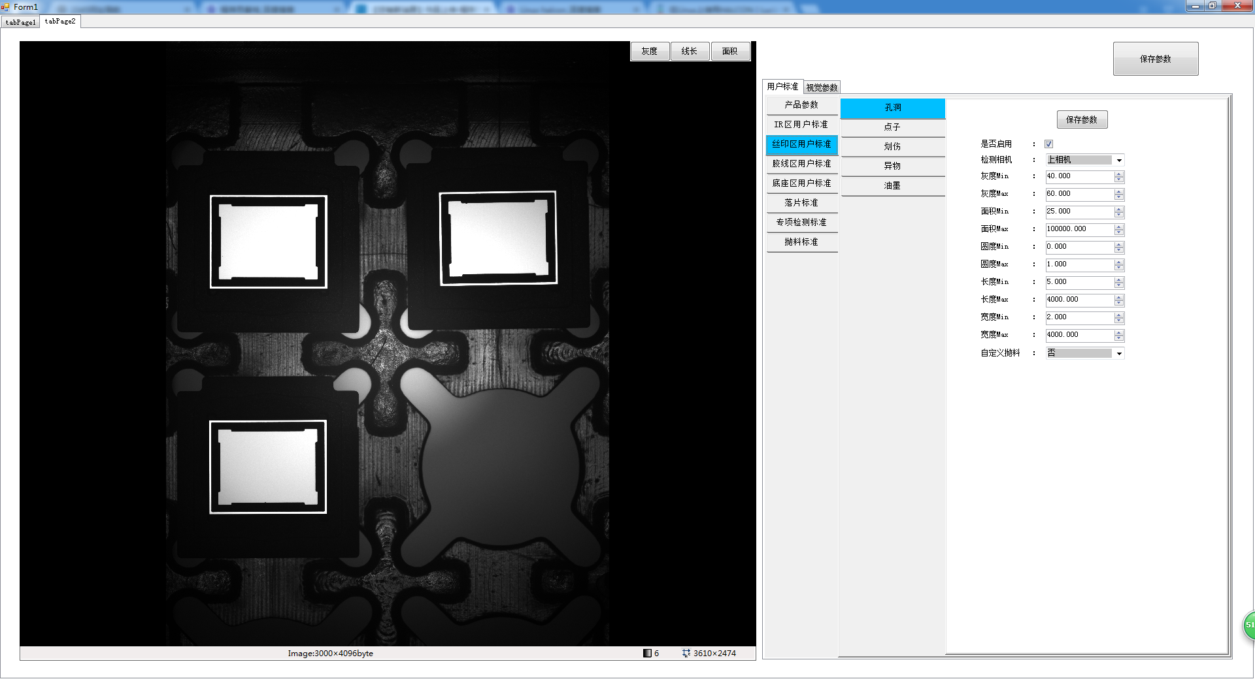Decrease 面积Max with the spinner down arrow
This screenshot has height=679, width=1255.
[x=1119, y=232]
